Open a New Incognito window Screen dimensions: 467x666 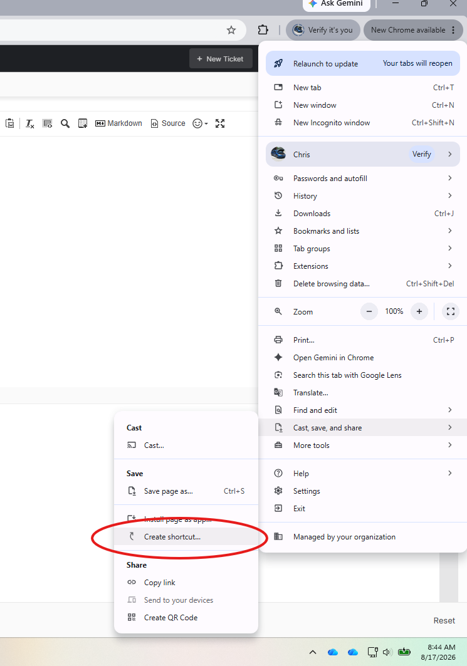point(363,123)
